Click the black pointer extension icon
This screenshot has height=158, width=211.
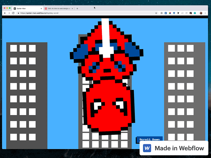(178, 13)
